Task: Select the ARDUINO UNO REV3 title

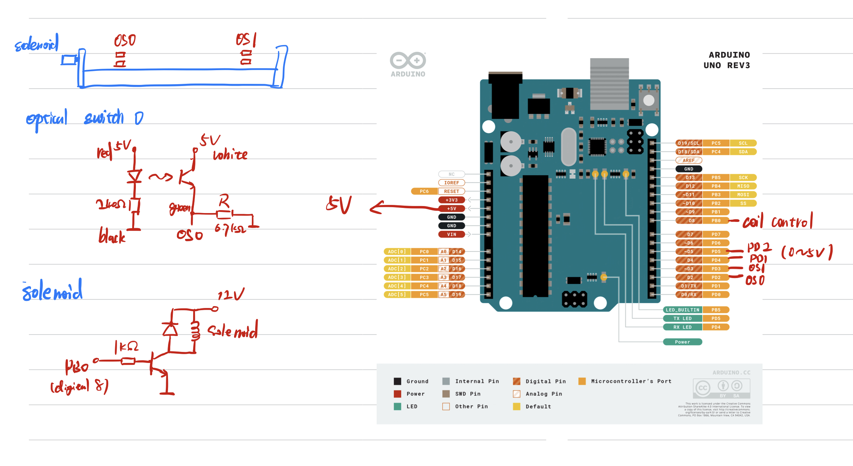Action: [727, 60]
